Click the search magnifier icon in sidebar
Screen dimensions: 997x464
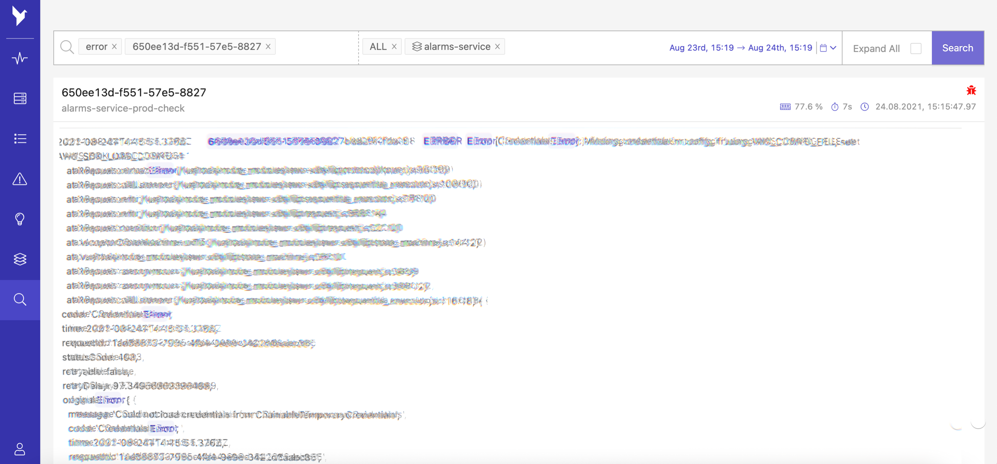click(x=20, y=299)
